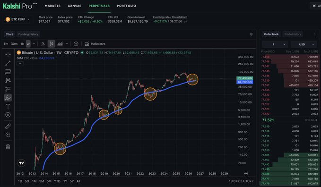Image resolution: width=321 pixels, height=187 pixels.
Task: Switch to candles chart style
Action: coord(52,44)
